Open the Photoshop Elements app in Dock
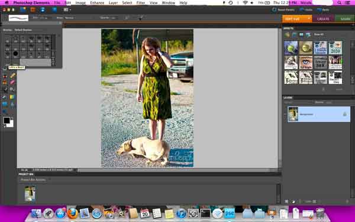Image resolution: width=355 pixels, height=222 pixels. [x=230, y=213]
